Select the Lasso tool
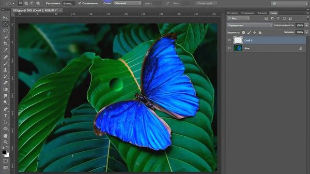Screen dimensions: 310x174 5,30
